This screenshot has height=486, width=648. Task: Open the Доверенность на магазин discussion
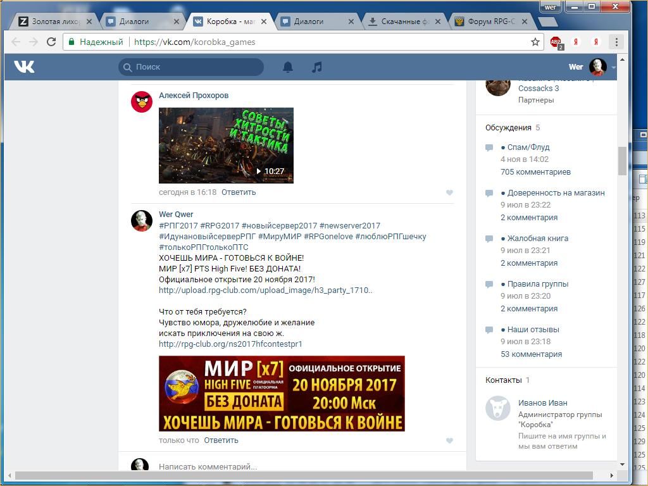(556, 192)
